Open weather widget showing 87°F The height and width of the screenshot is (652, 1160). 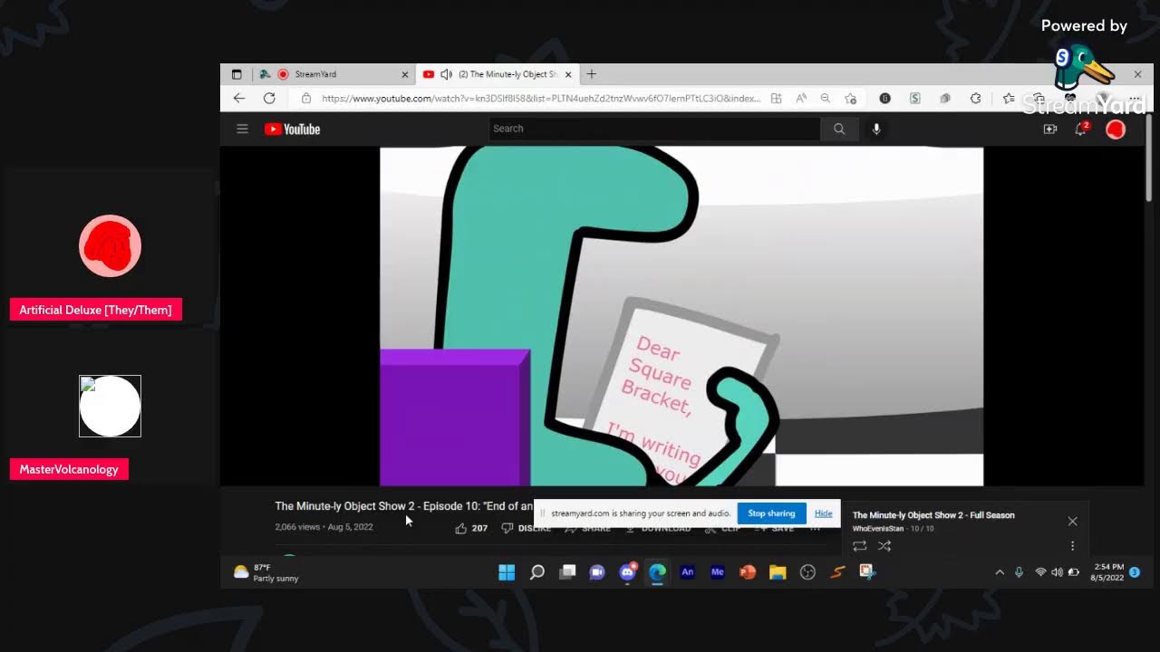click(266, 572)
